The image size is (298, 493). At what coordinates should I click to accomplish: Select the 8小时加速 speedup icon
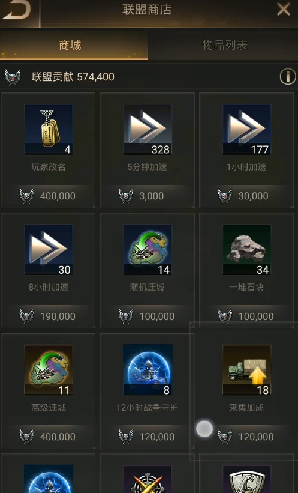tap(49, 250)
